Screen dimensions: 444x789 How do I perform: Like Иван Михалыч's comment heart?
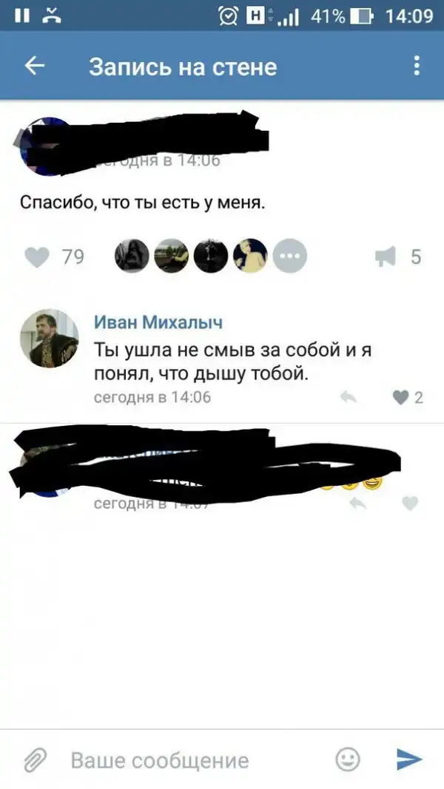click(x=400, y=398)
